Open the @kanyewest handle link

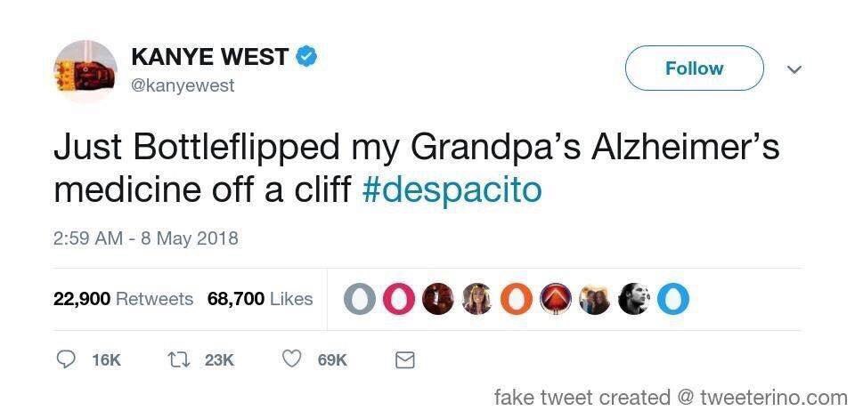click(x=183, y=85)
